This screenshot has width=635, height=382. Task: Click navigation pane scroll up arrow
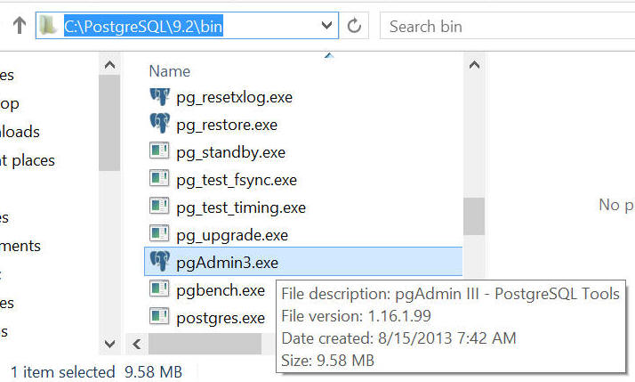coord(109,65)
